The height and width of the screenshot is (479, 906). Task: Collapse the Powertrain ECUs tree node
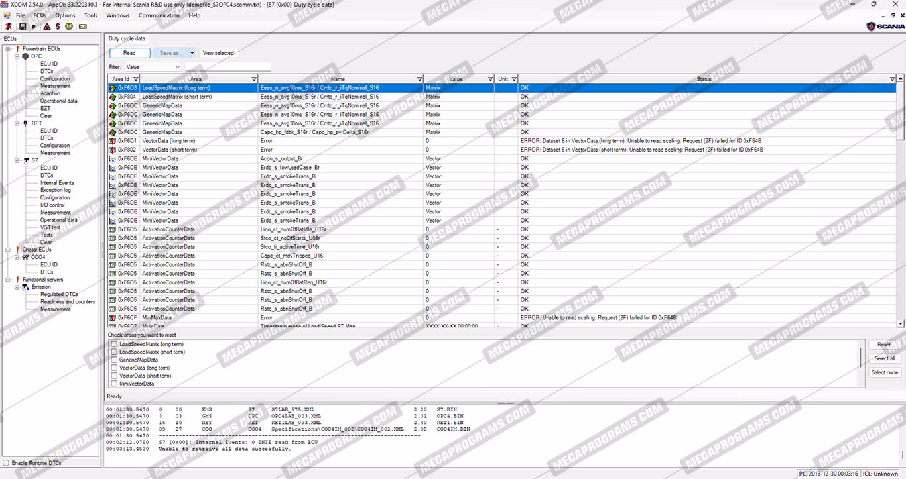coord(8,49)
